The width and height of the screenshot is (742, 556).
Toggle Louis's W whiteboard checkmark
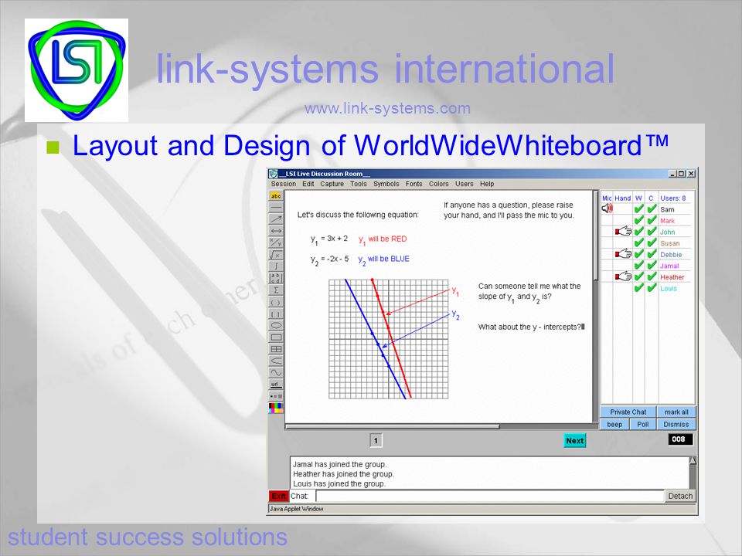tap(639, 287)
